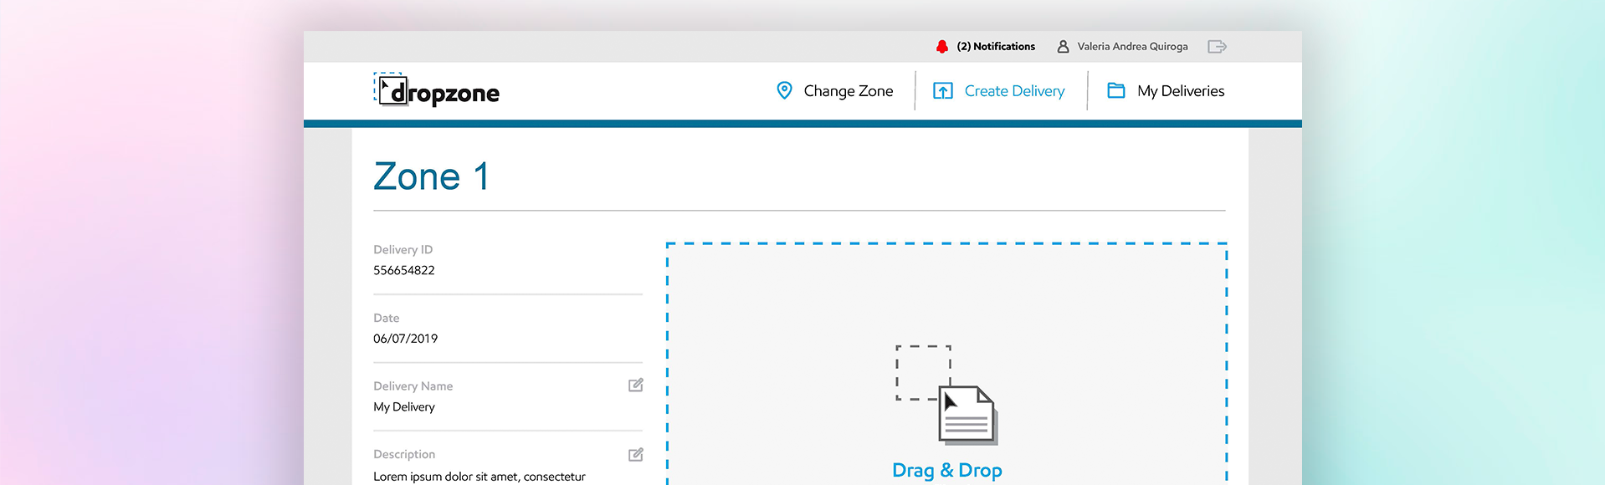Click the user profile icon

[x=1063, y=47]
